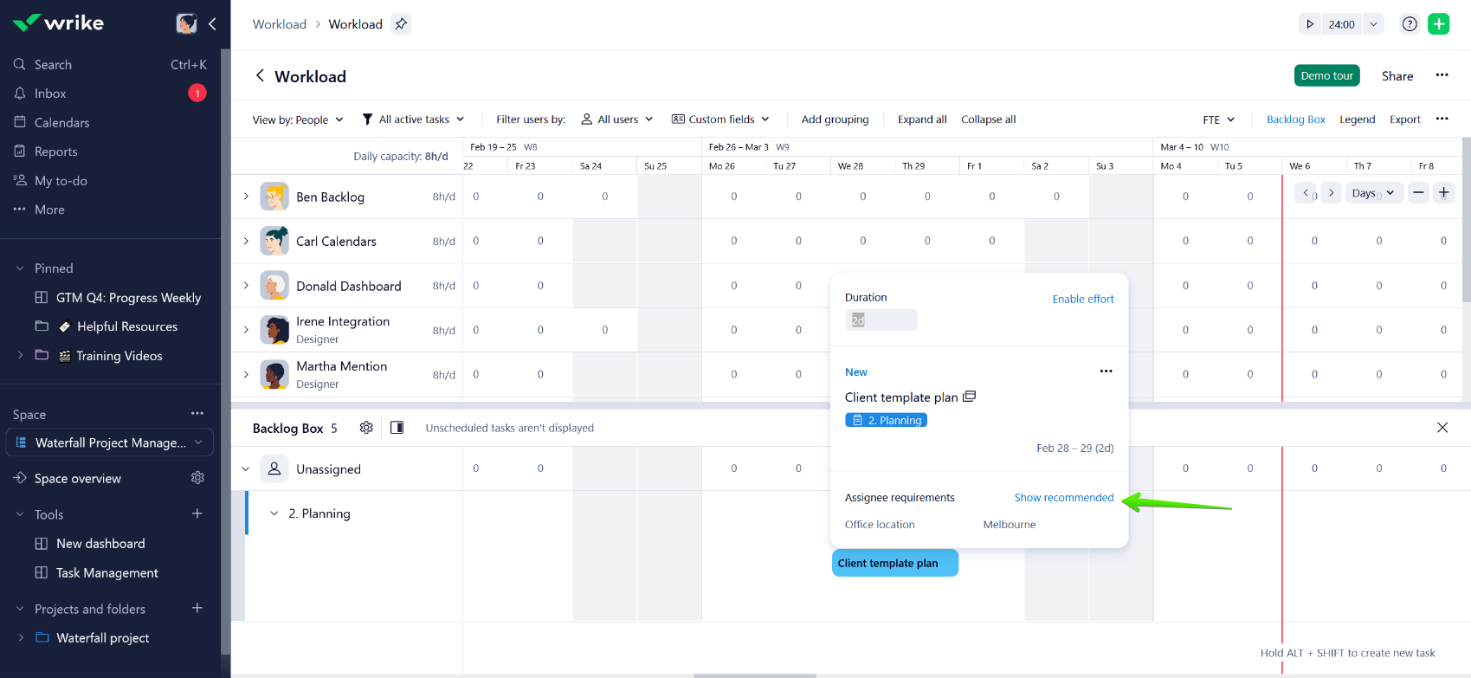Click the Duration 2d input field
Screen dimensions: 1471x678
click(x=881, y=320)
